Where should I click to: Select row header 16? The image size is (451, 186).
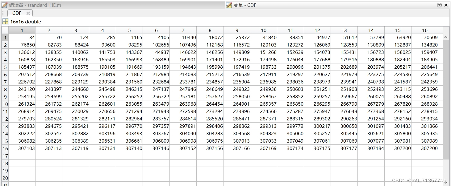5,148
